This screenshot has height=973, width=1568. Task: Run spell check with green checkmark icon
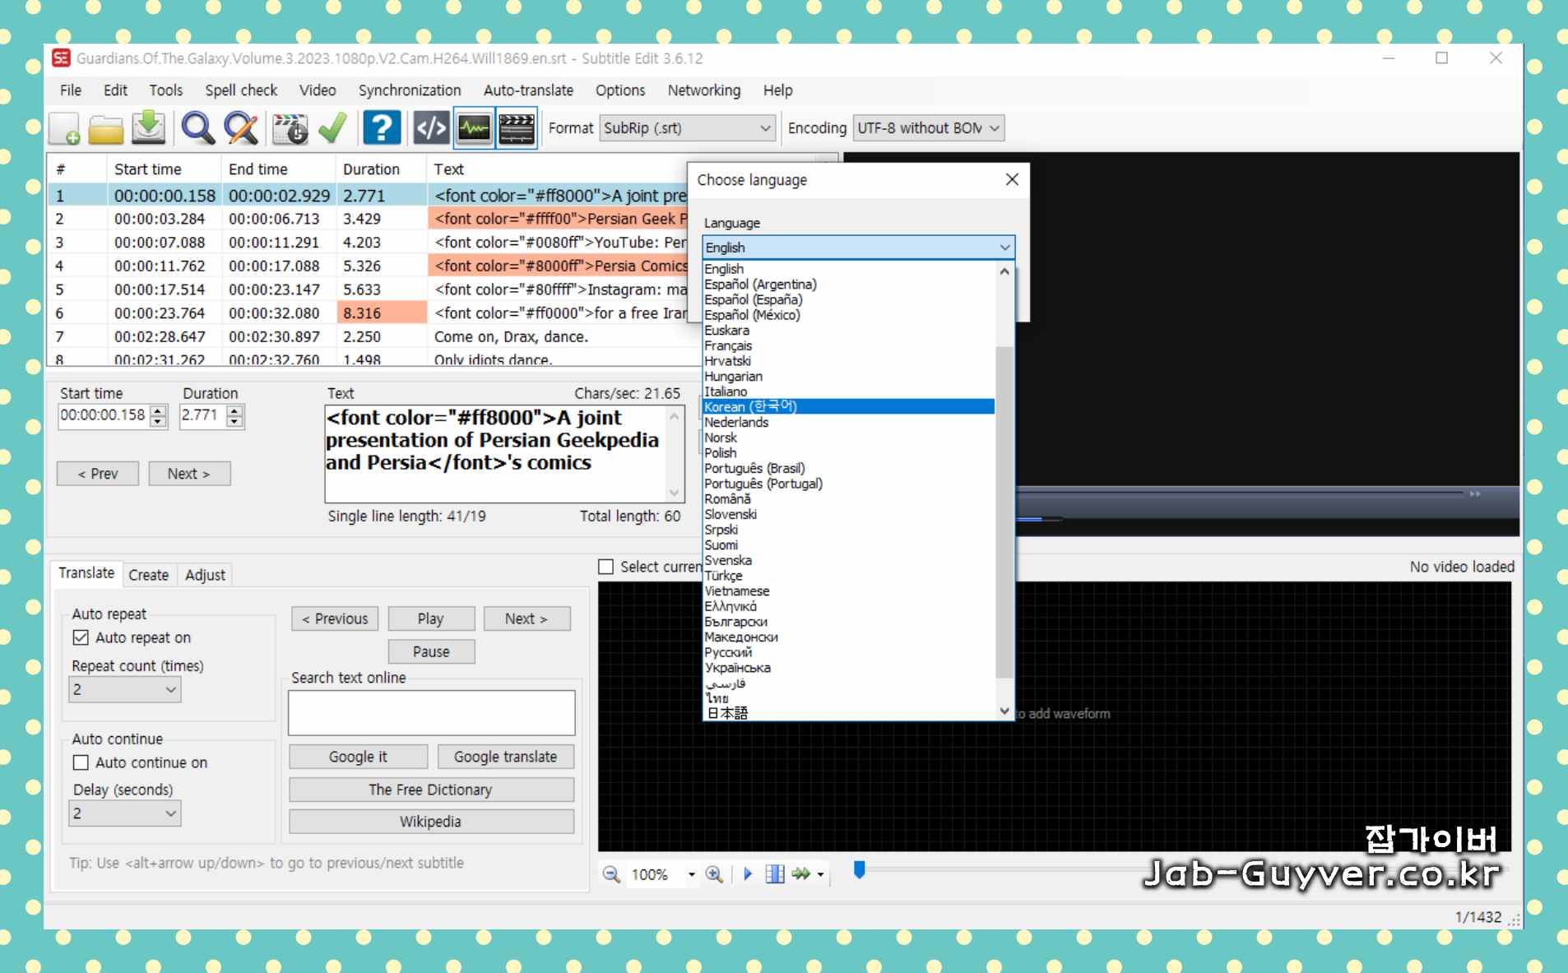point(333,128)
